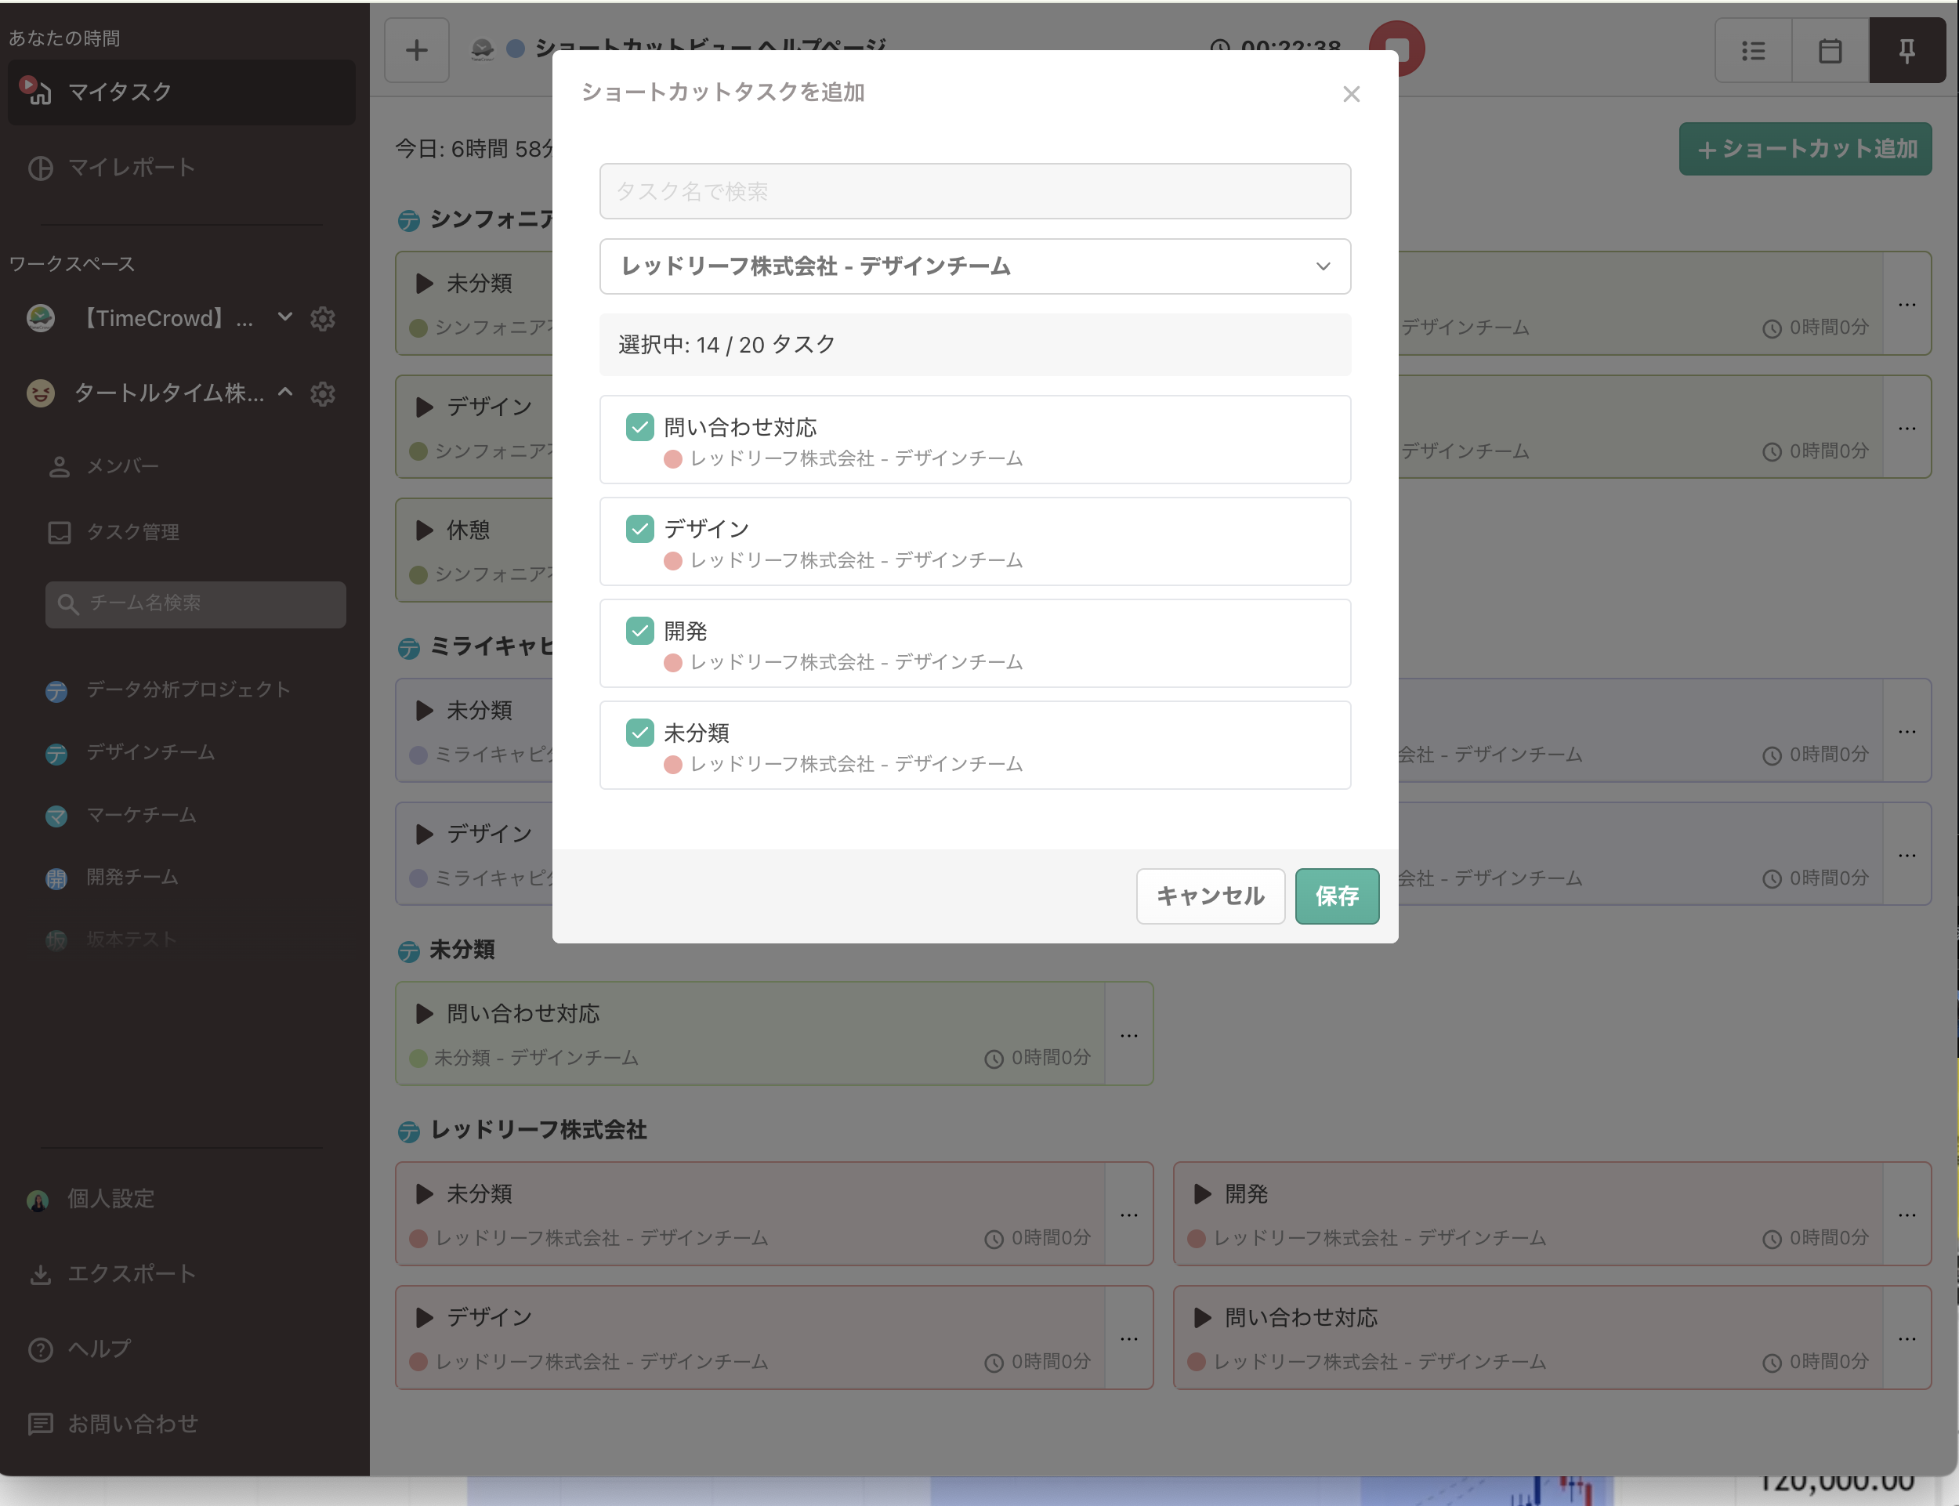
Task: Click the red color dot beside デザイン task
Action: 672,560
